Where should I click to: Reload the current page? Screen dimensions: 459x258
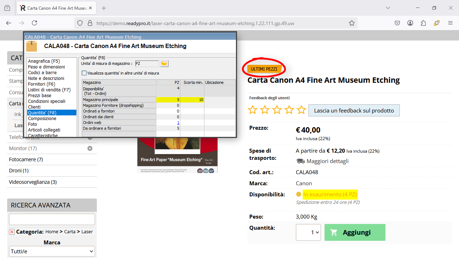[x=34, y=23]
